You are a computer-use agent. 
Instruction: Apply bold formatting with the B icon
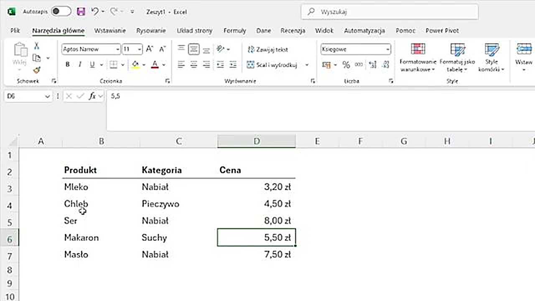pos(67,64)
